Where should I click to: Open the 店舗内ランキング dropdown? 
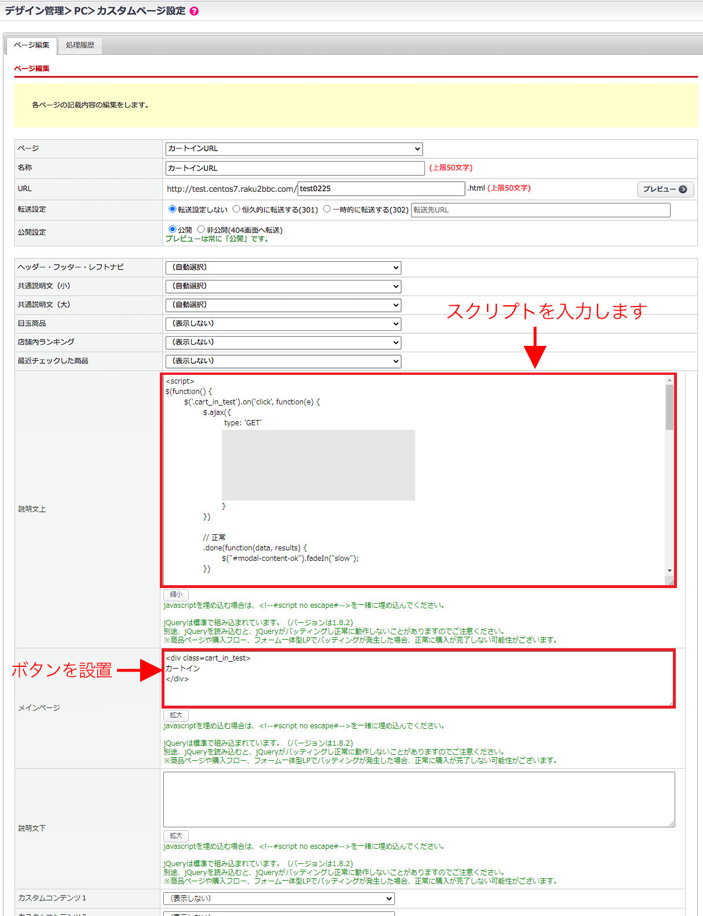(283, 342)
